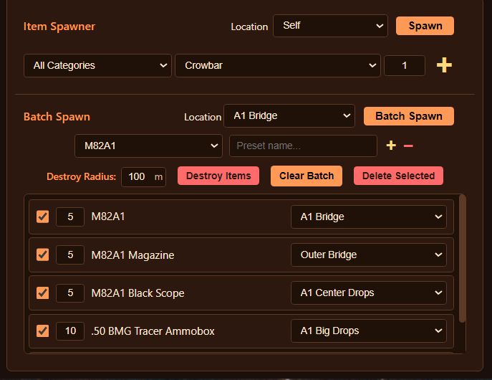Screen dimensions: 492x380
Task: Click the small plus icon next to Preset name
Action: [391, 146]
